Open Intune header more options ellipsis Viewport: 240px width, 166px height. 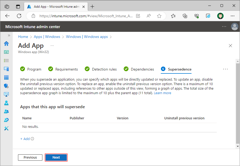224,27
